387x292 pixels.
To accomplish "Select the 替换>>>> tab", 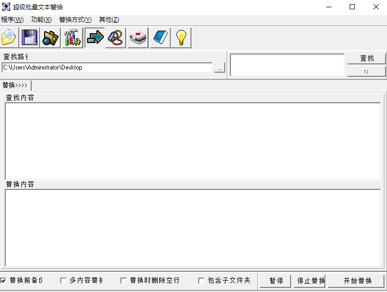I will [x=15, y=85].
